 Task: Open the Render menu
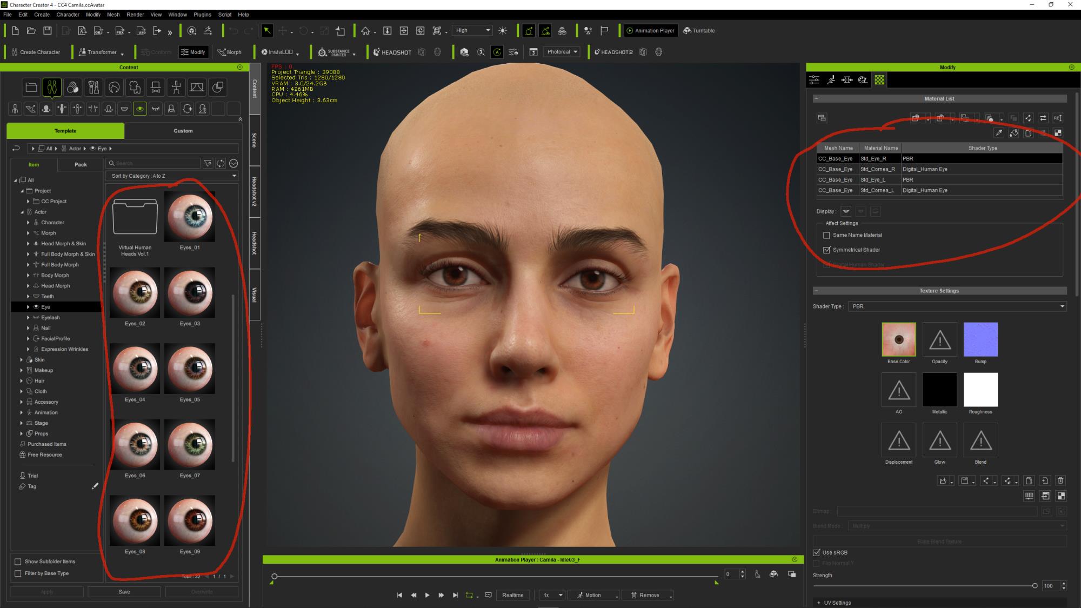tap(135, 15)
